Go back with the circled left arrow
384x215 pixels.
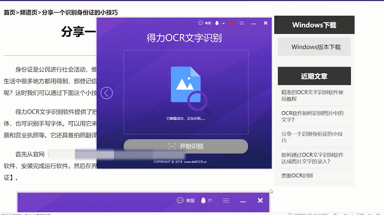[107, 93]
